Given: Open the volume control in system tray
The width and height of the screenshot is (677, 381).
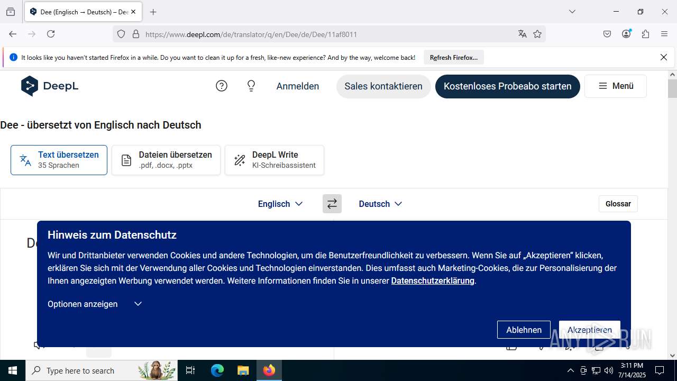Looking at the screenshot, I should tap(609, 370).
